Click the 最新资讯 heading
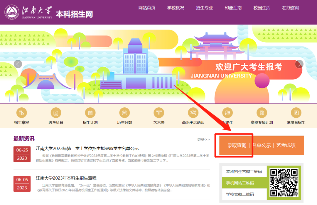This screenshot has width=317, height=205. click(24, 139)
